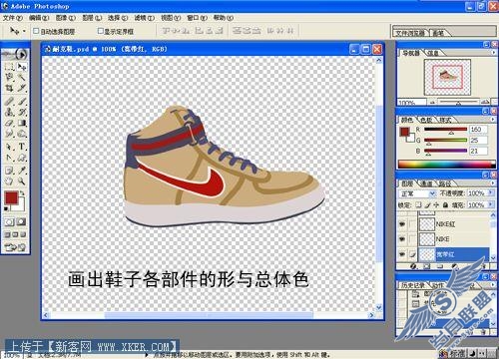This screenshot has width=499, height=359.
Task: Select the Dodge tool
Action: coord(22,134)
